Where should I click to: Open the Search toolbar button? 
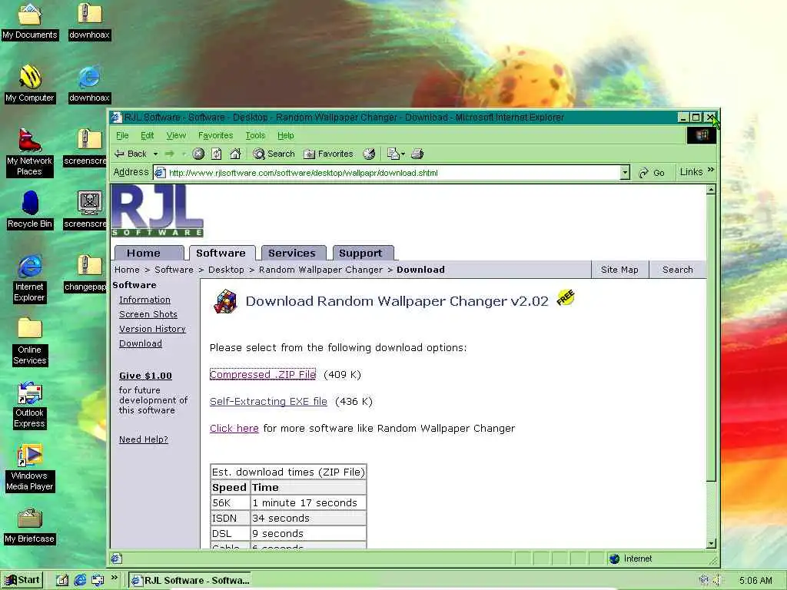coord(274,154)
